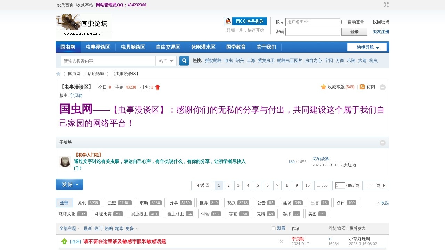Image resolution: width=445 pixels, height=250 pixels.
Task: Switch to the 休闲灌水区 section
Action: (203, 47)
